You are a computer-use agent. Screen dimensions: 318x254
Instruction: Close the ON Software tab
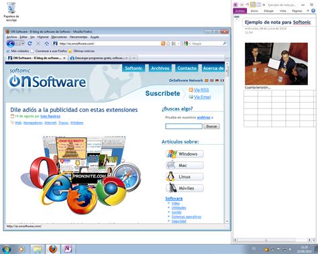point(64,58)
